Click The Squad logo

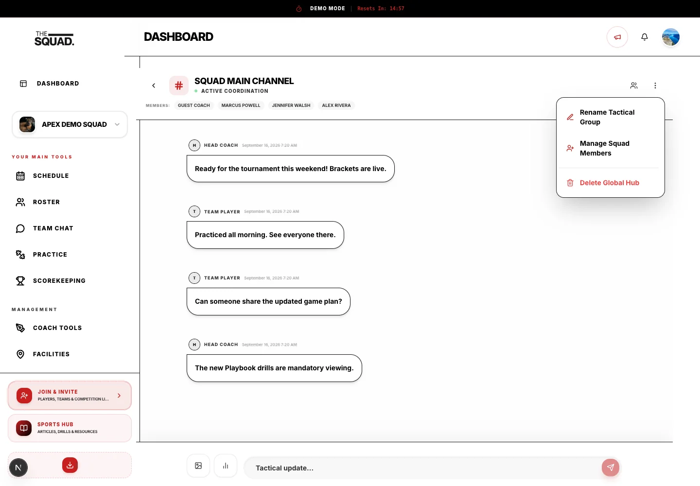click(54, 38)
